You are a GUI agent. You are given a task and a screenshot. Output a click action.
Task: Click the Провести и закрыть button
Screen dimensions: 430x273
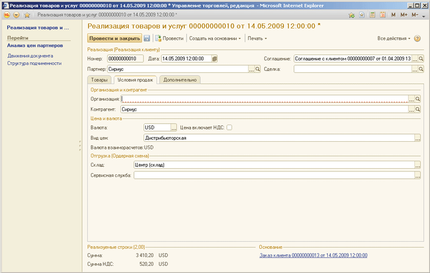[114, 39]
